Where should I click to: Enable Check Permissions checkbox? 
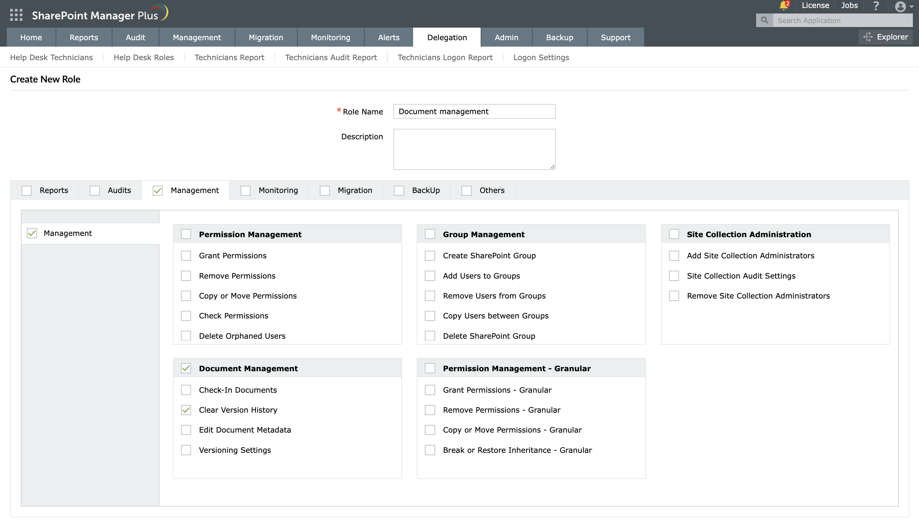(186, 316)
